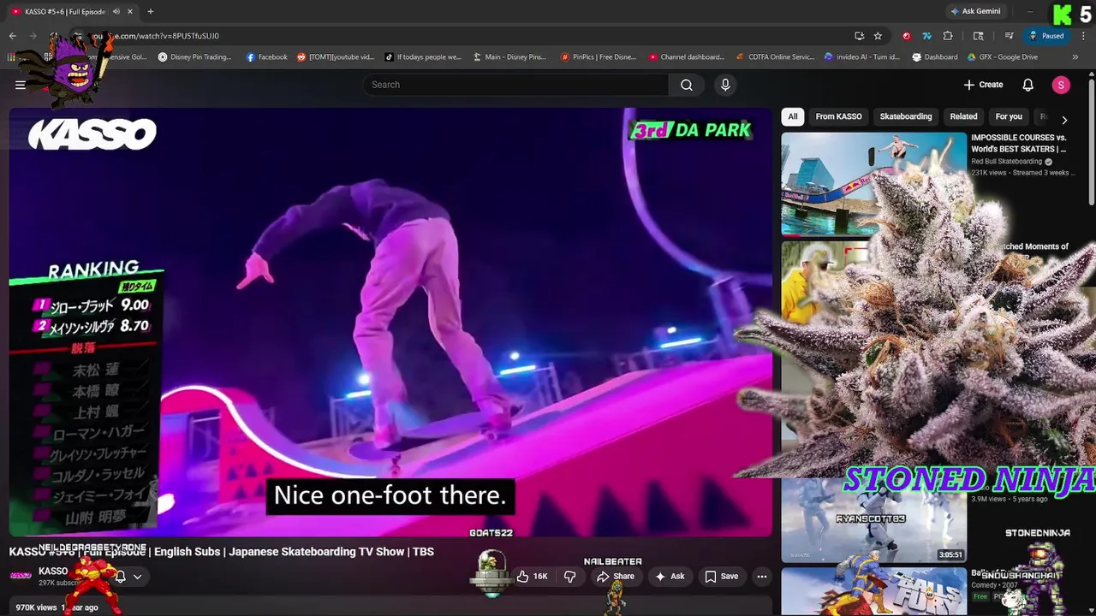1096x616 pixels.
Task: Click the install or cast icon in address bar
Action: [859, 36]
